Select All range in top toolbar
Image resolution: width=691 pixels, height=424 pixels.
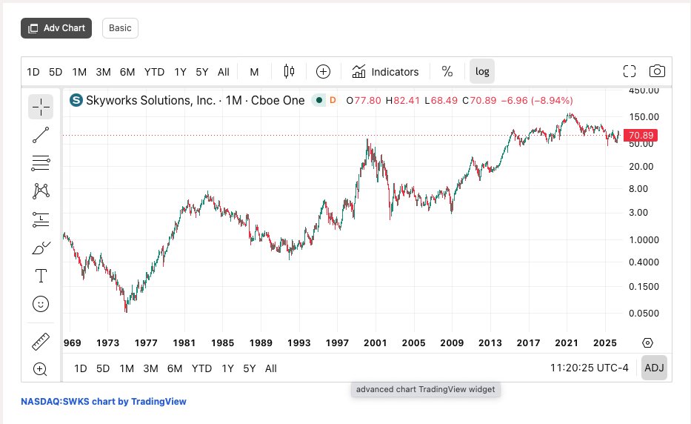click(224, 72)
